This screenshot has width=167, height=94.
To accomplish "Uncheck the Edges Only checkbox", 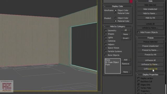I will 139,85.
